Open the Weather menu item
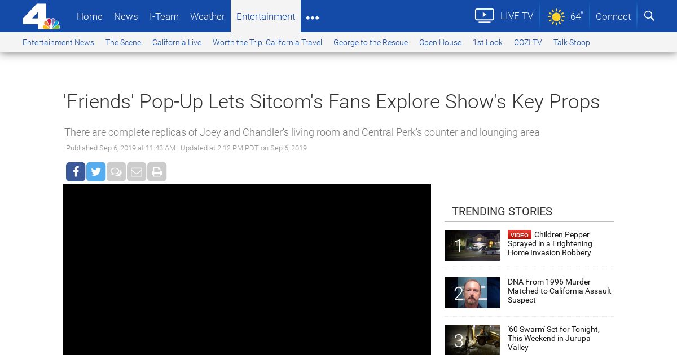 pos(207,16)
